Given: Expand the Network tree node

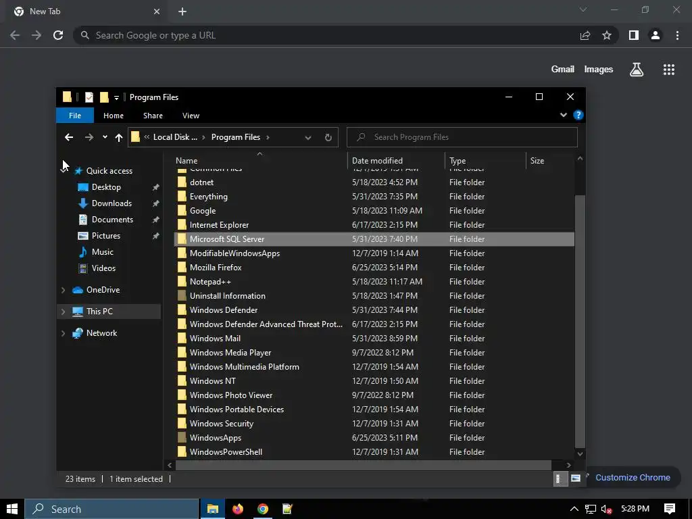Looking at the screenshot, I should [63, 333].
